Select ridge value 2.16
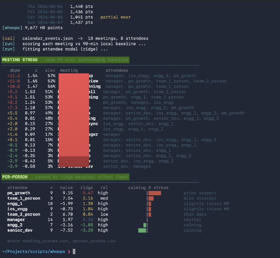 (x=88, y=198)
